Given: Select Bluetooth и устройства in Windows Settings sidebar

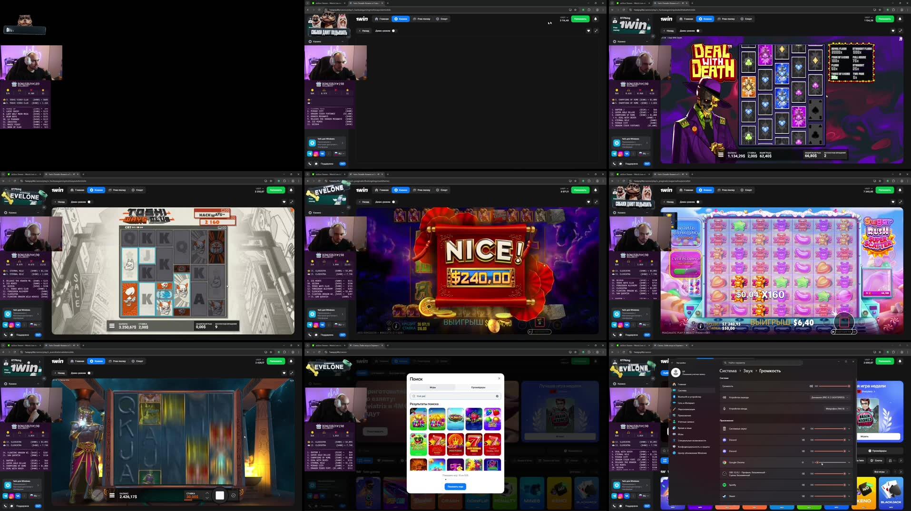Looking at the screenshot, I should pyautogui.click(x=689, y=397).
